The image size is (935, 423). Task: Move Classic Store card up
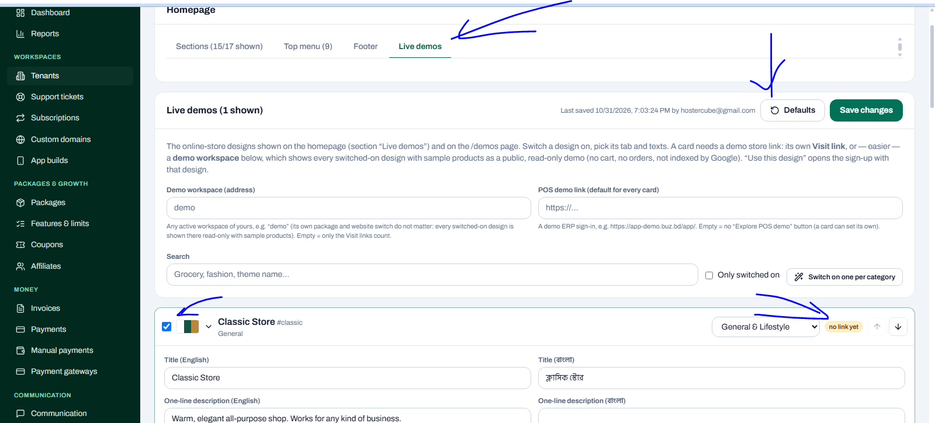point(877,327)
